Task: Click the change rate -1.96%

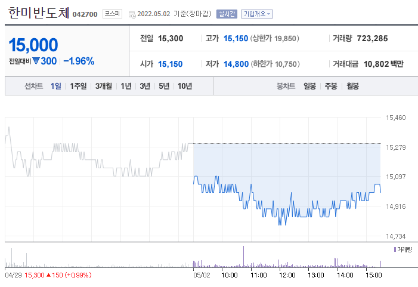Action: click(x=79, y=61)
